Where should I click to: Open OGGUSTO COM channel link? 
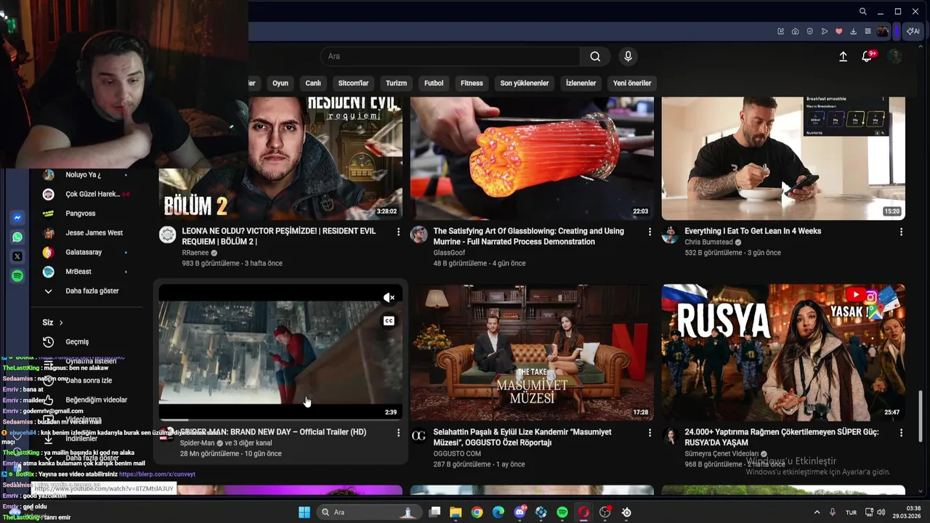457,454
